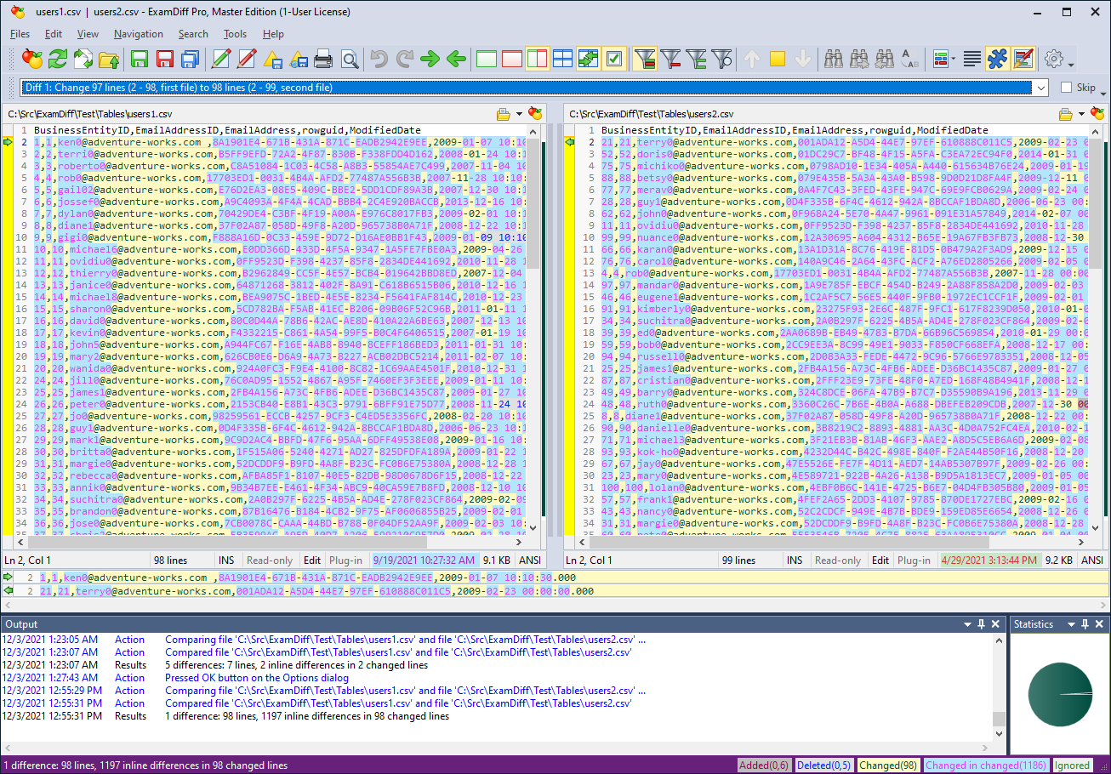
Task: Open the Files menu
Action: click(20, 34)
